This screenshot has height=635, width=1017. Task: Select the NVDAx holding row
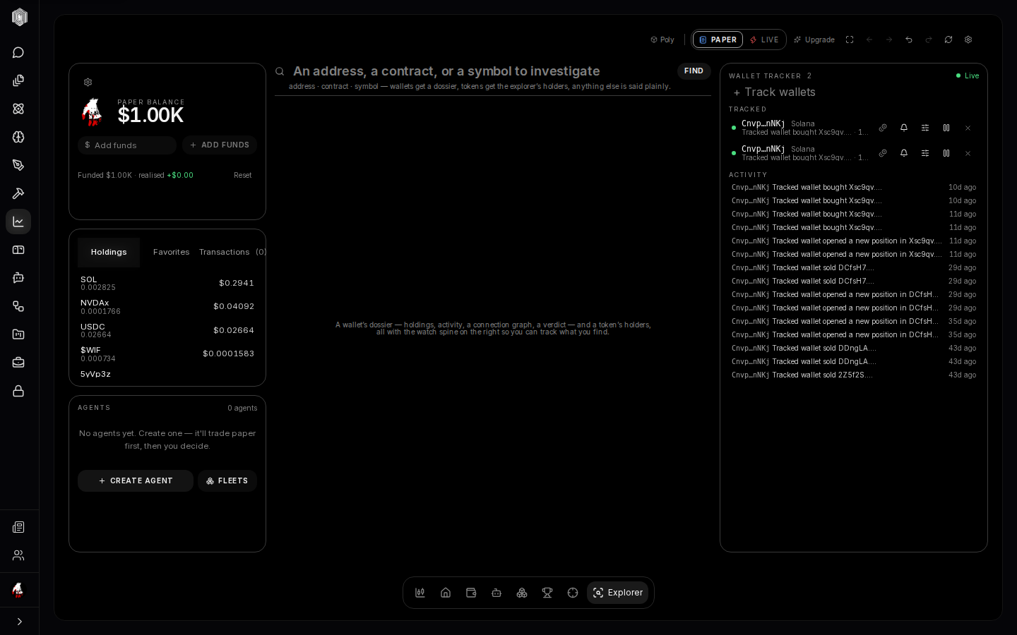click(167, 307)
